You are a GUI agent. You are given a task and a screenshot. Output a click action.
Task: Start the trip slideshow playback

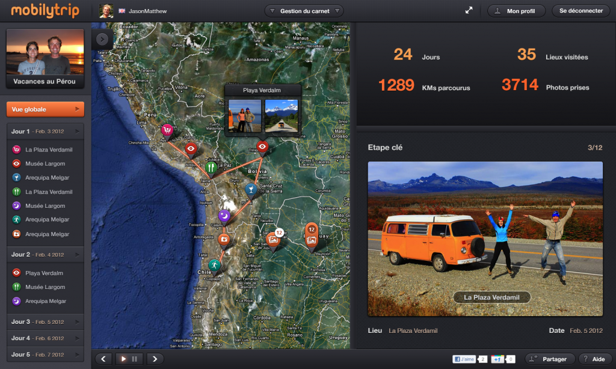[x=123, y=359]
